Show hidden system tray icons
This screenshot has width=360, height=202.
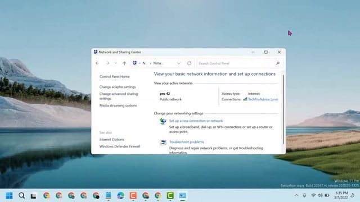[296, 195]
